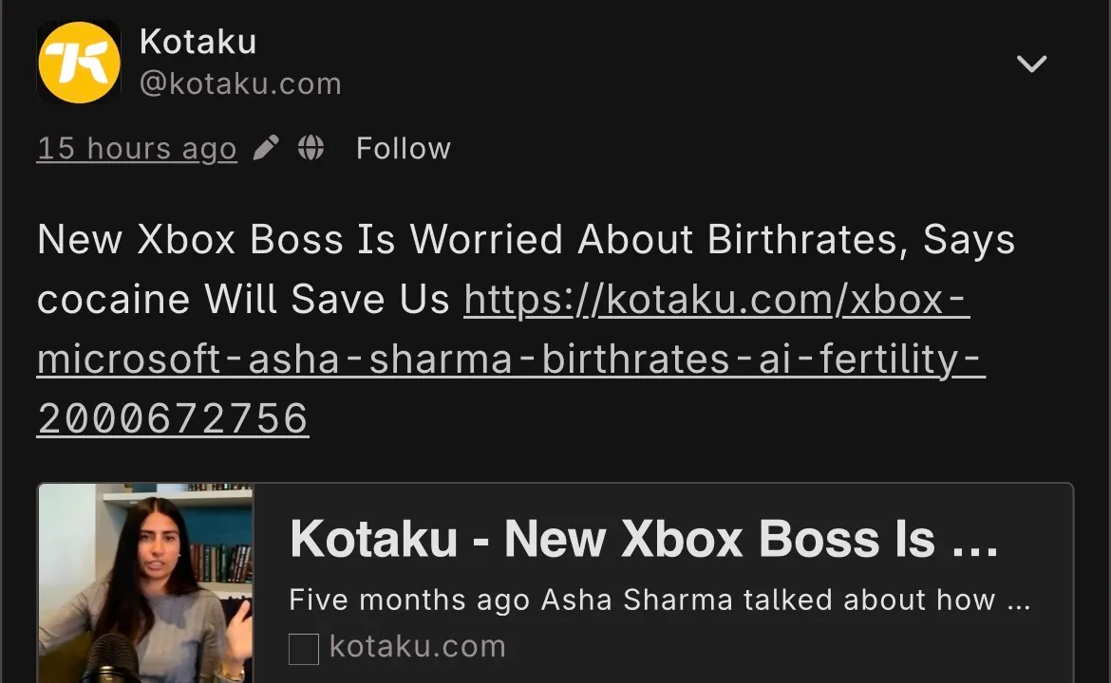Click the "Will Save Us" post text

coord(327,300)
